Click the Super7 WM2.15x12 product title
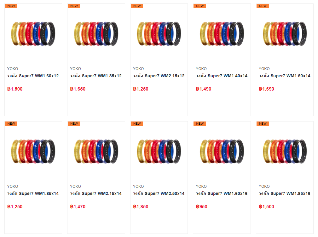318x237 pixels. coord(159,76)
